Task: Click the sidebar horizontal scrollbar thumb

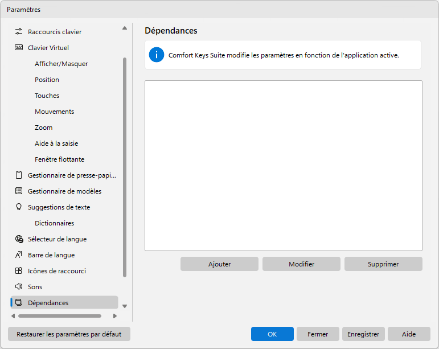Action: [60, 316]
